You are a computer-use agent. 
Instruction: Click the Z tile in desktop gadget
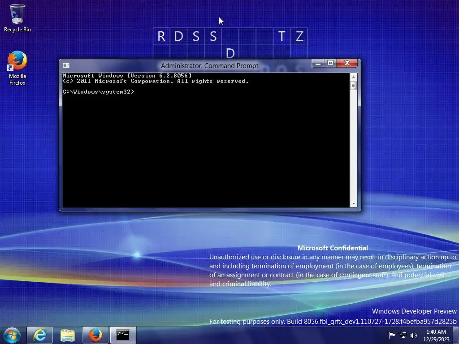[299, 36]
